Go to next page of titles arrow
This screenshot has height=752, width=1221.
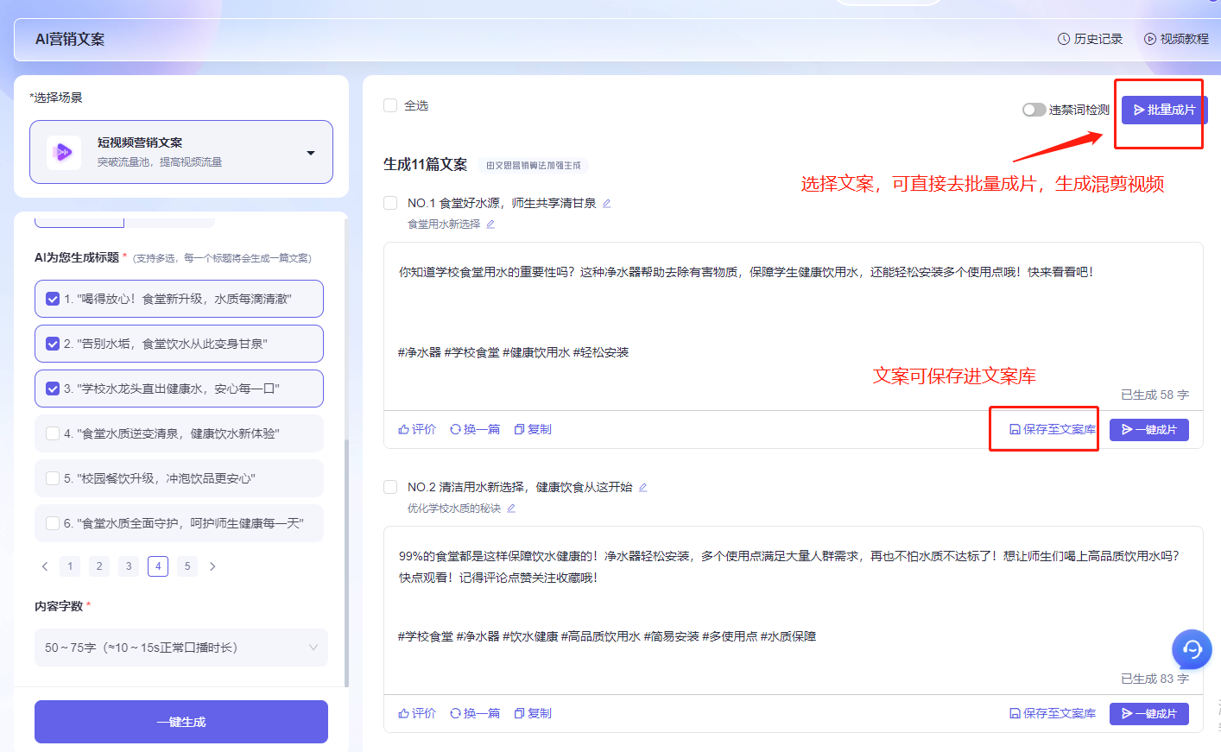(212, 566)
